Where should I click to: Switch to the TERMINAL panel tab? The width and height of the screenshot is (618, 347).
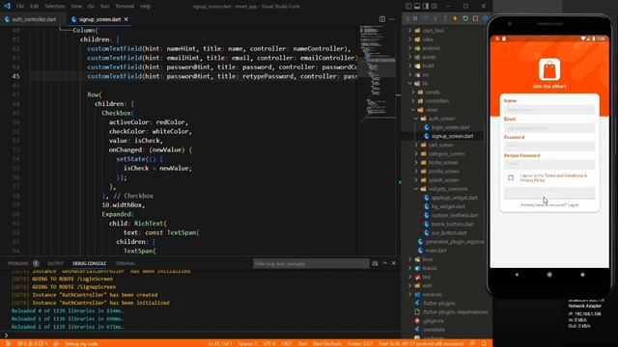(126, 263)
